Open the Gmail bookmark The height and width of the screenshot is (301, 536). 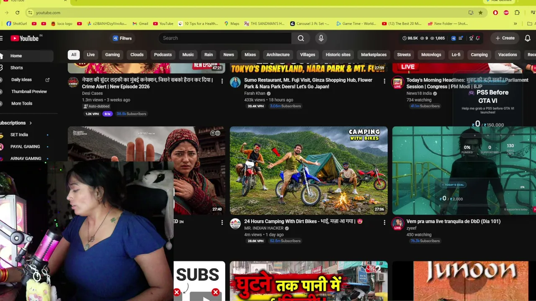coord(140,23)
